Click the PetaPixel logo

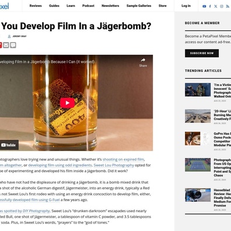[x=4, y=6]
